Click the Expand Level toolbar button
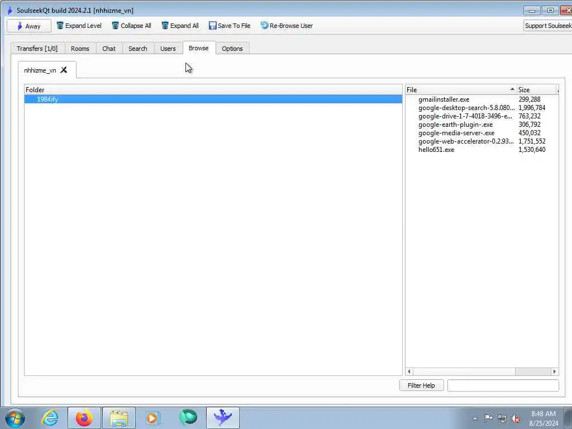The image size is (572, 429). click(79, 26)
